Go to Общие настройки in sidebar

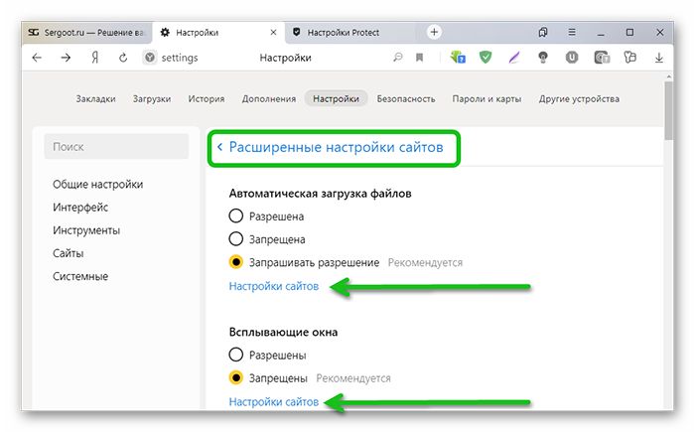click(98, 184)
